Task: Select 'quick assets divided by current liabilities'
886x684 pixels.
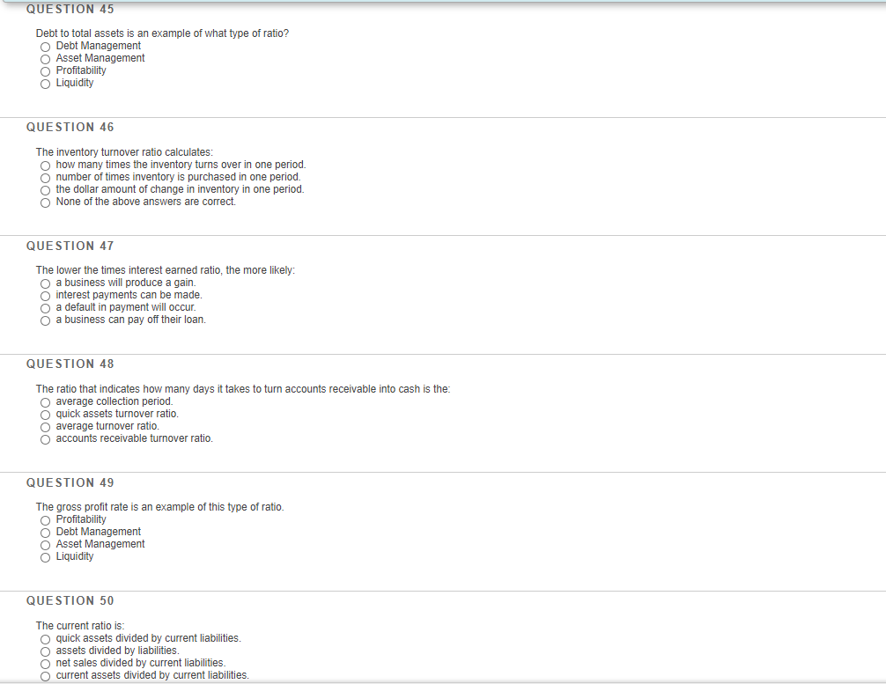Action: coord(45,639)
